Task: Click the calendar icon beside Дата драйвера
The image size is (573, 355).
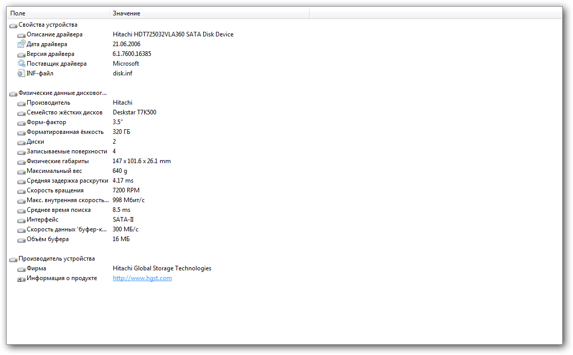Action: (x=21, y=44)
